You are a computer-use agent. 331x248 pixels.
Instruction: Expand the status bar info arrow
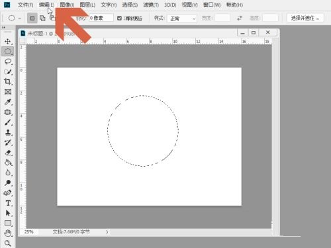(107, 231)
